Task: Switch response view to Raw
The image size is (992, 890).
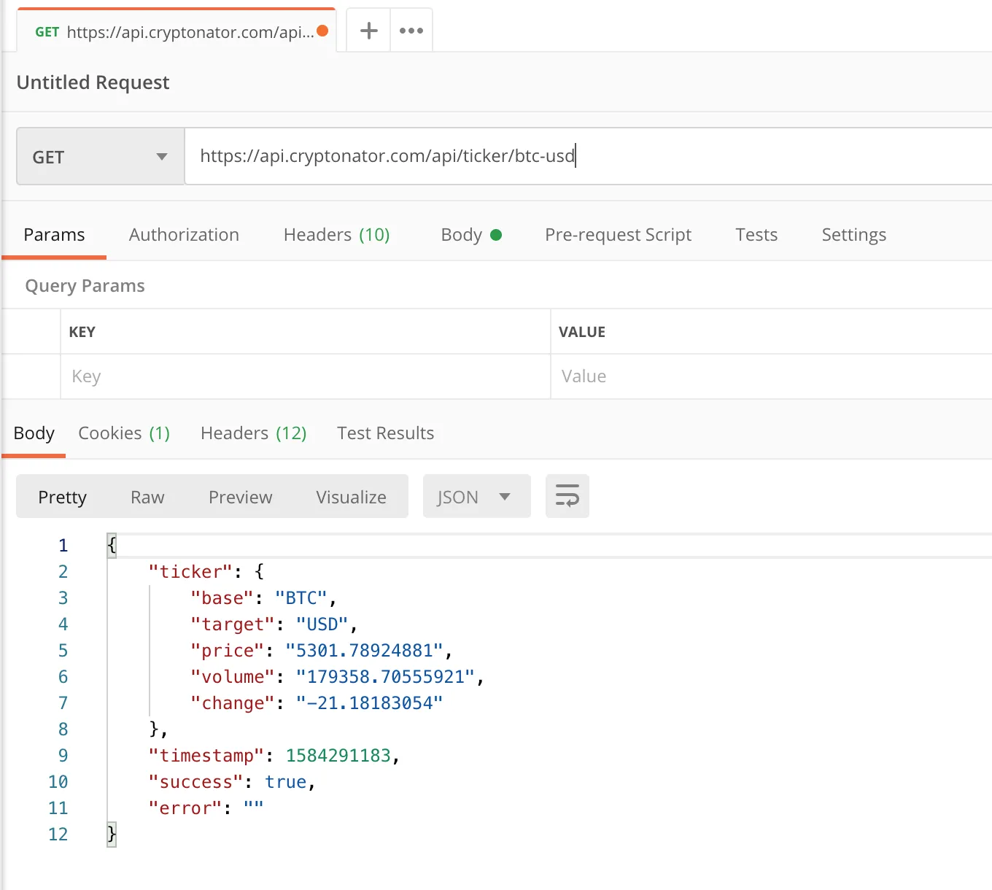Action: pos(147,497)
